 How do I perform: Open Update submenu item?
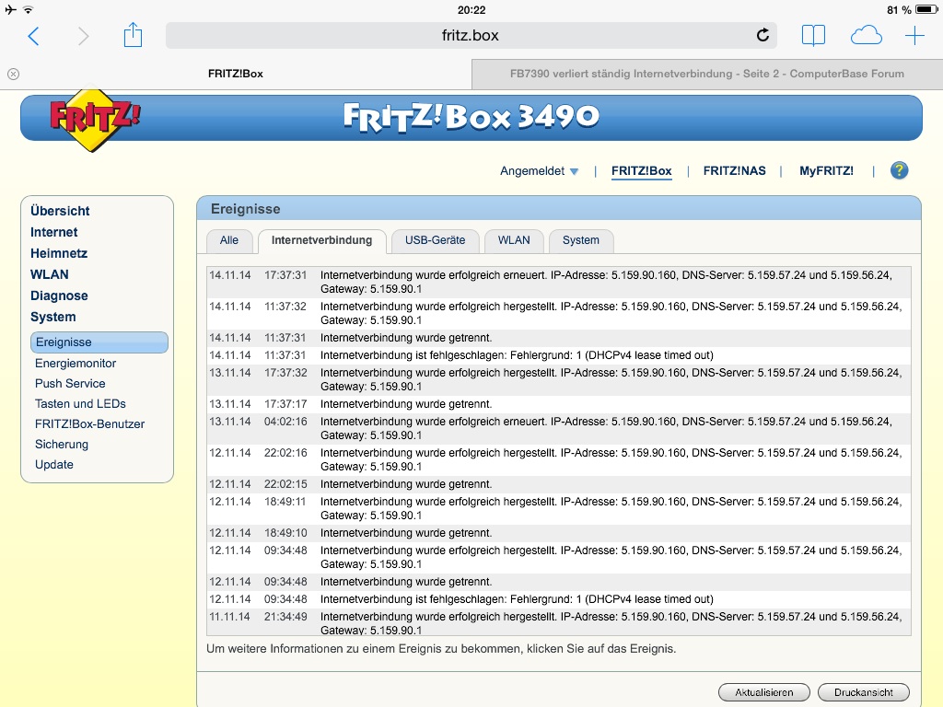[54, 465]
